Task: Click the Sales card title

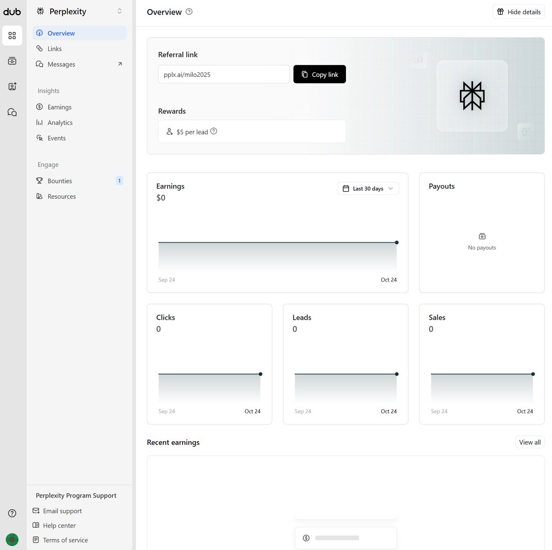Action: 437,317
